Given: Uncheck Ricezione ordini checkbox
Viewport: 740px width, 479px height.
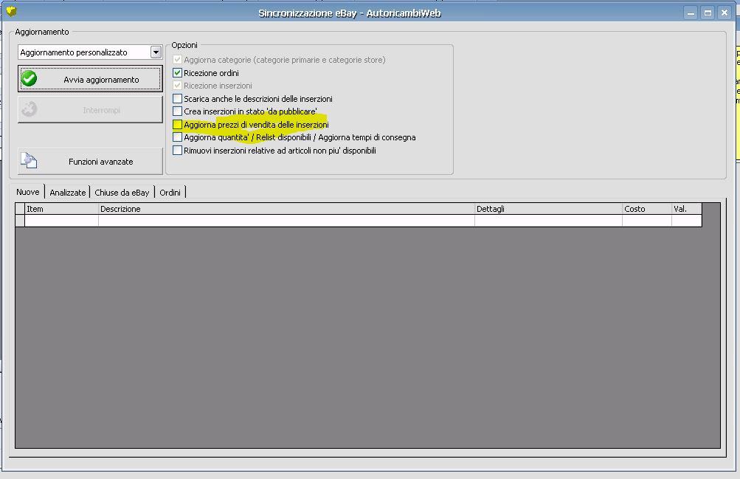Looking at the screenshot, I should tap(178, 72).
